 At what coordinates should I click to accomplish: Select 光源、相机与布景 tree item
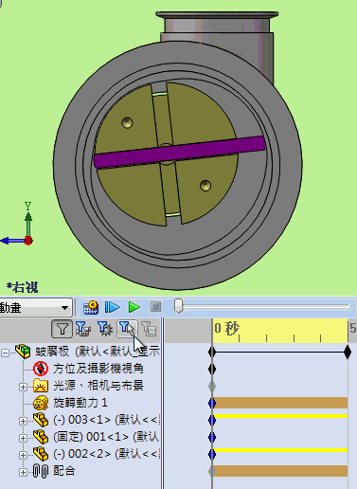tap(98, 386)
